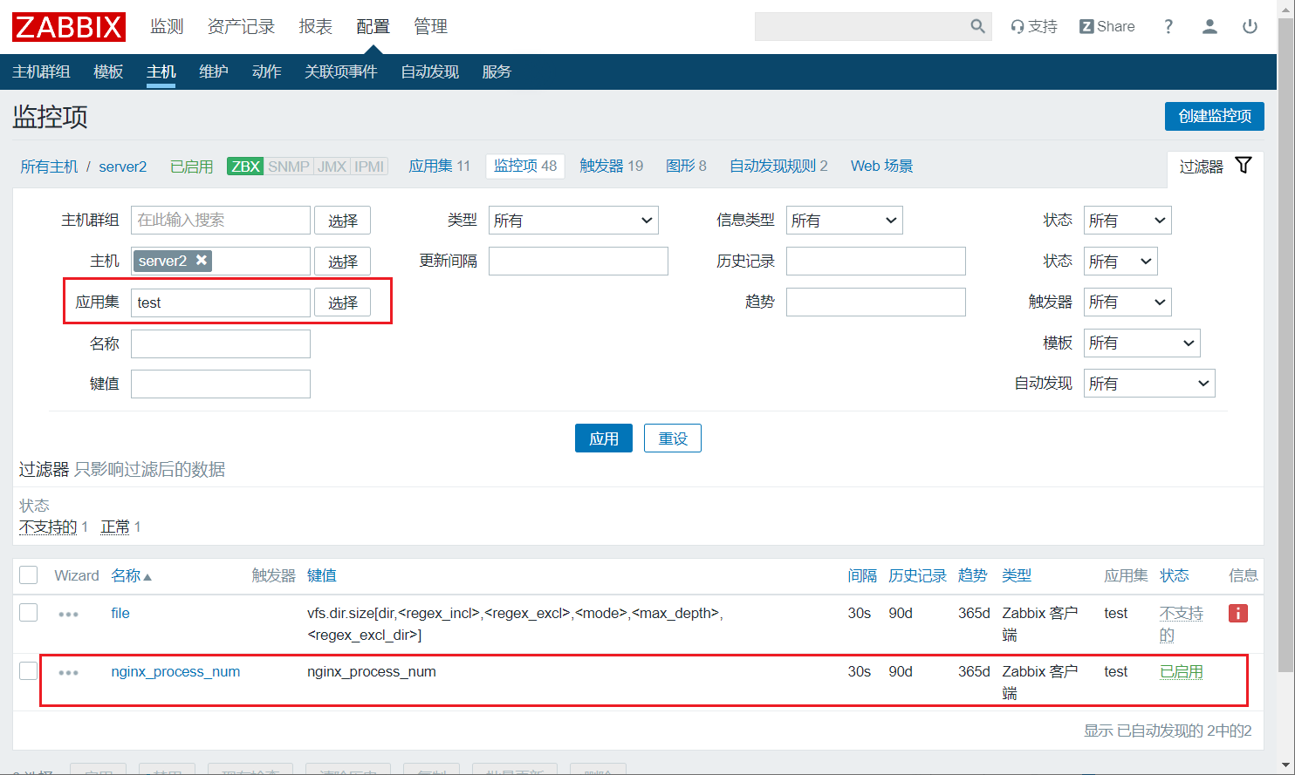Viewport: 1295px width, 775px height.
Task: Switch to the 触发器 19 tab
Action: pos(611,166)
